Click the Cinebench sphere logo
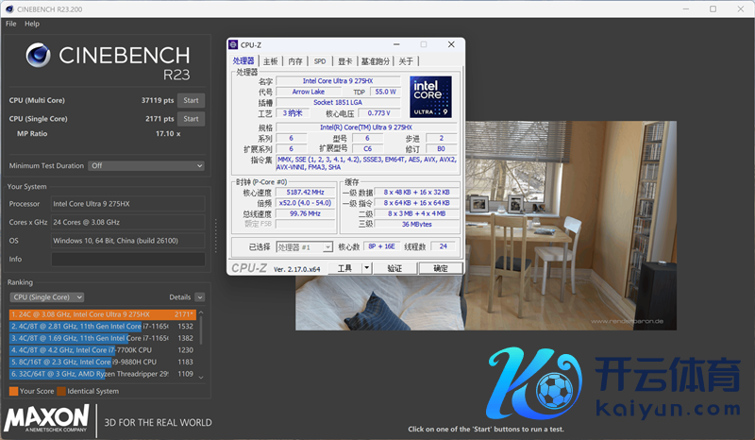This screenshot has width=755, height=440. coord(39,57)
